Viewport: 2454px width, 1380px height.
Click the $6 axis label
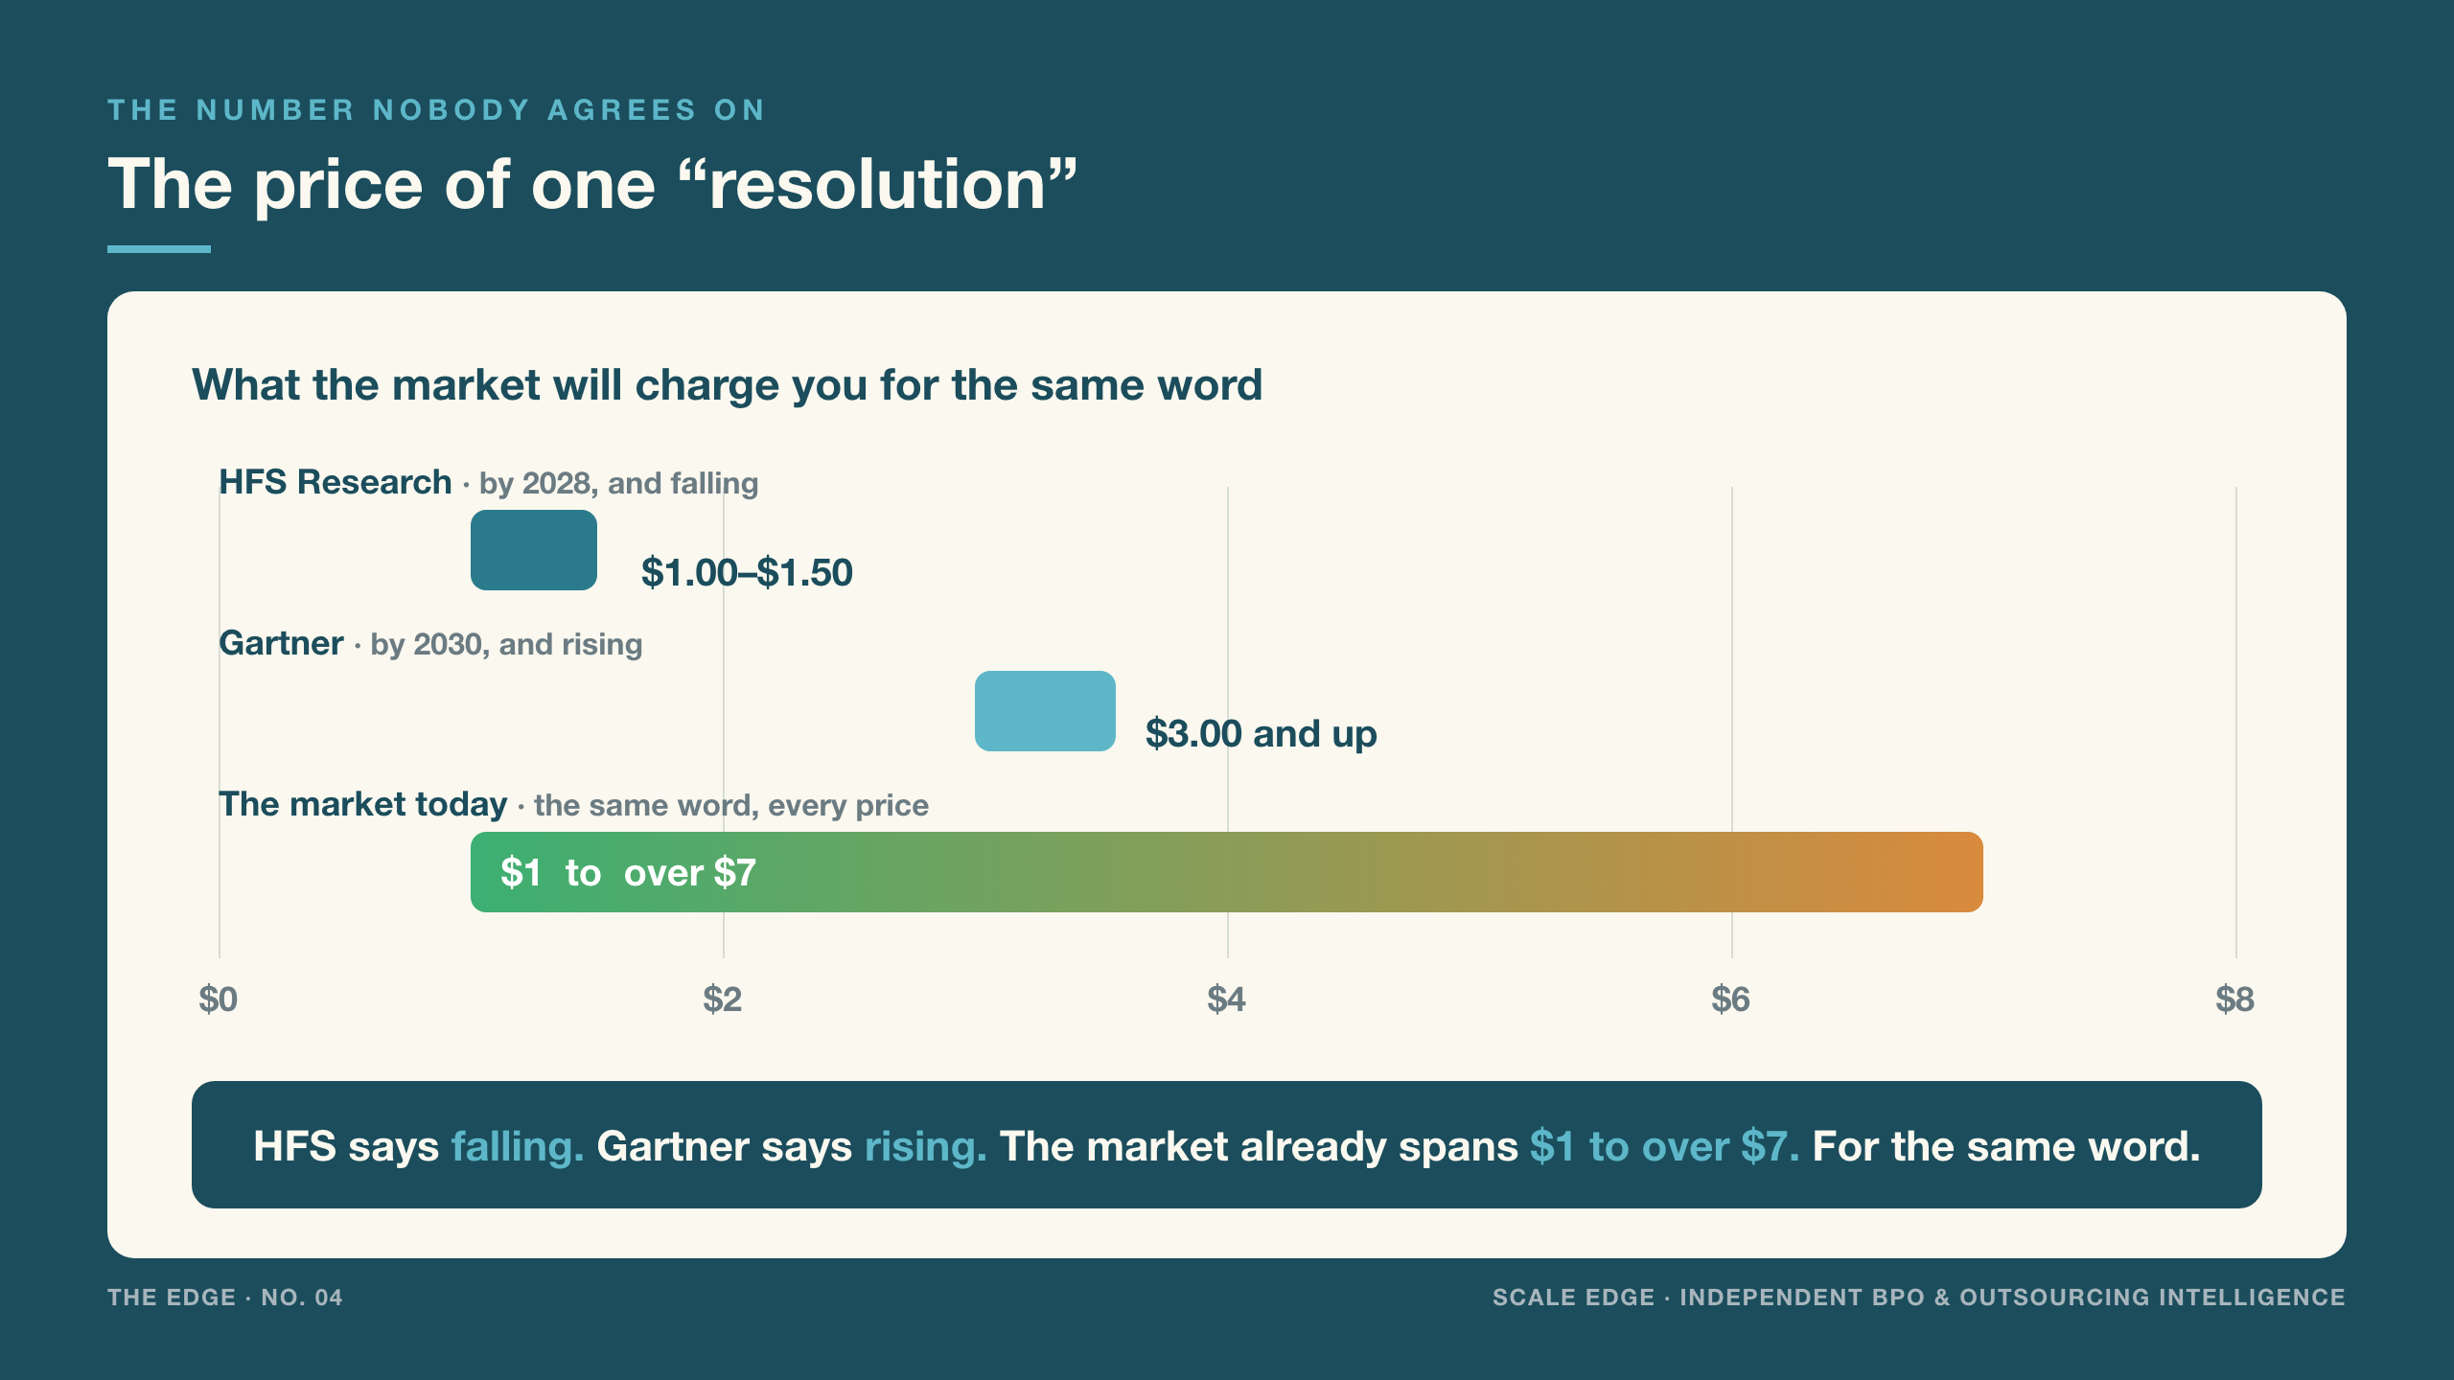(1731, 1000)
